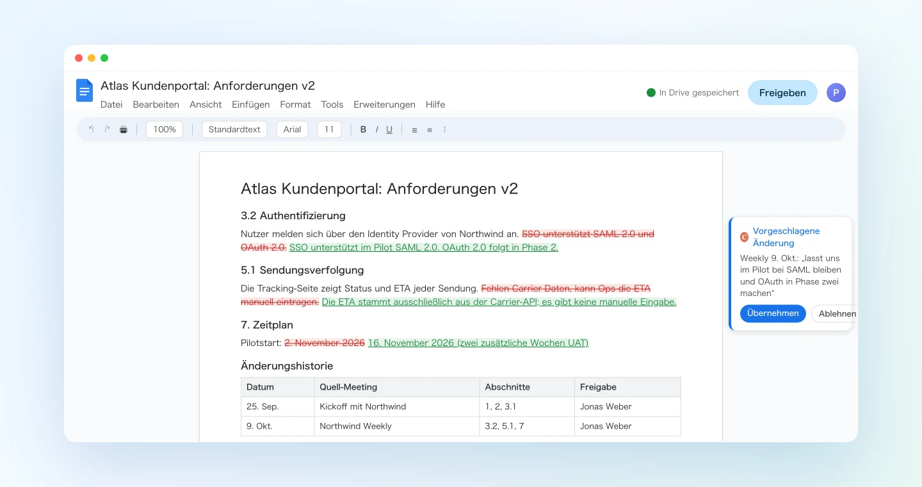
Task: Open the profile avatar labeled P
Action: click(836, 93)
